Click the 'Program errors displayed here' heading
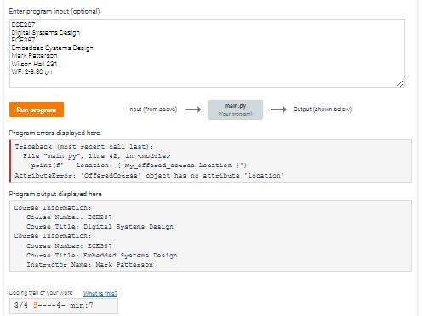423x316 pixels. 54,133
